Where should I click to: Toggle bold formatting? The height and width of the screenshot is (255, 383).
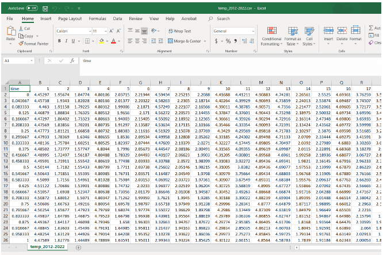pos(59,41)
